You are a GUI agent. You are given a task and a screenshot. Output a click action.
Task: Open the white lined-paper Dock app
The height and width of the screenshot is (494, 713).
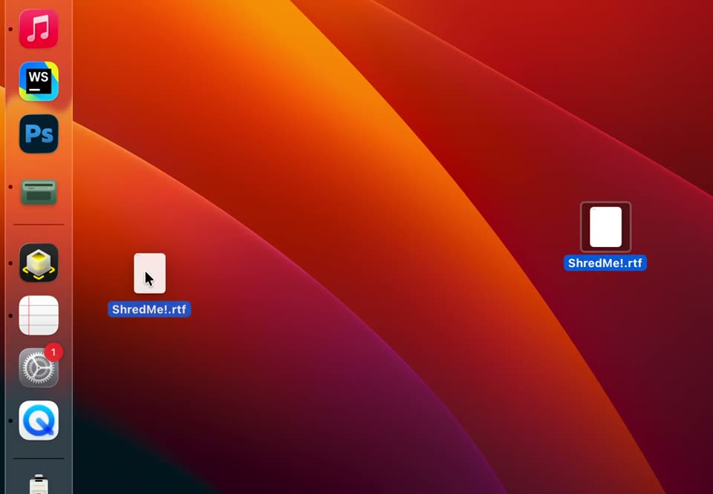tap(39, 315)
